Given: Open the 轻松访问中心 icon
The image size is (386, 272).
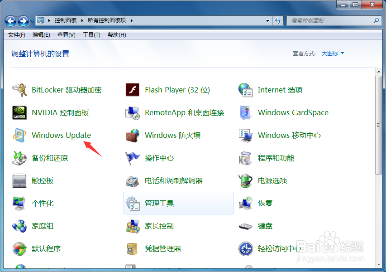Looking at the screenshot, I should click(x=245, y=249).
